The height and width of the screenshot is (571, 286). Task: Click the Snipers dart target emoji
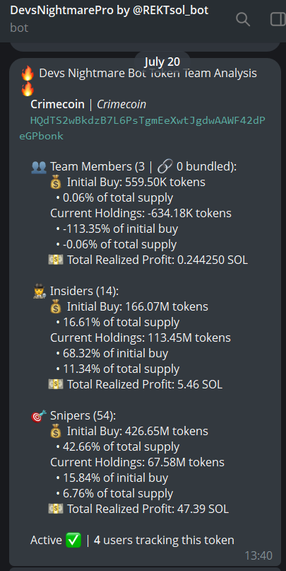click(x=39, y=415)
